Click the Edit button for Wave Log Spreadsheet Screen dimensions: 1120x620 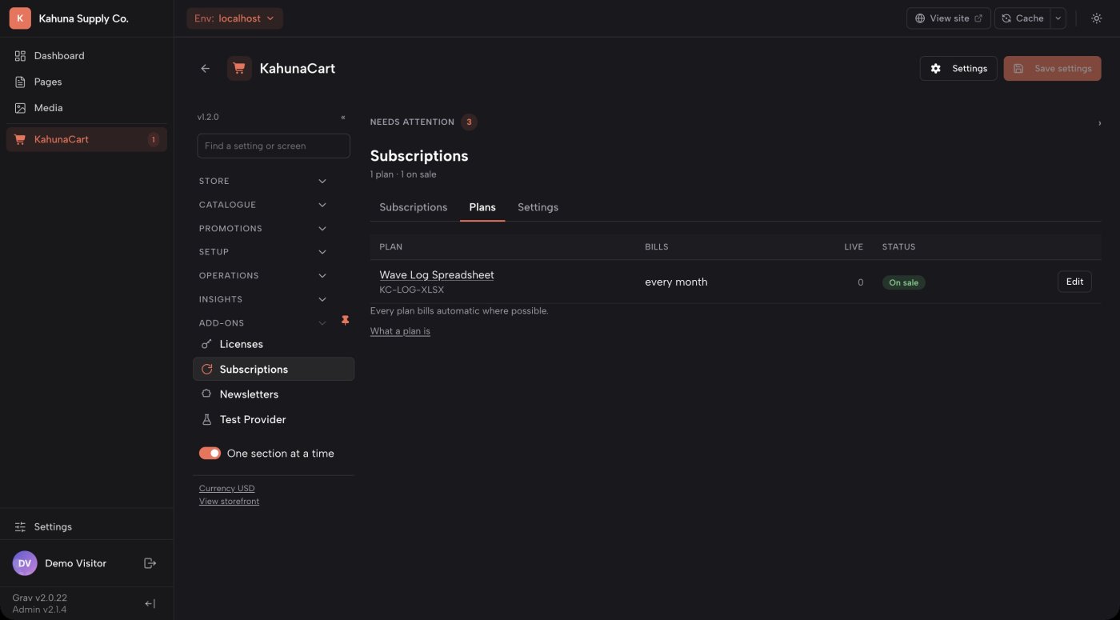click(x=1074, y=282)
